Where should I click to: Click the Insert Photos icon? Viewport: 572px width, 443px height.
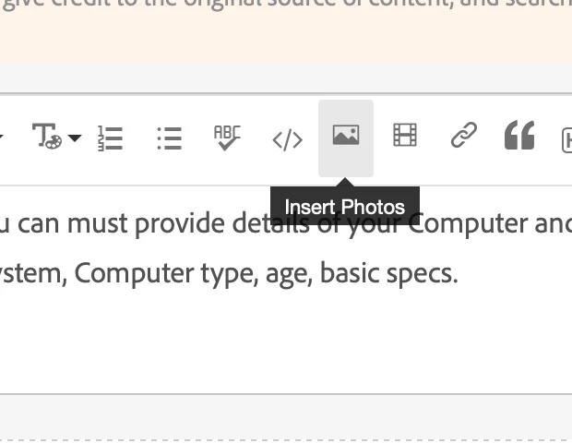point(346,136)
